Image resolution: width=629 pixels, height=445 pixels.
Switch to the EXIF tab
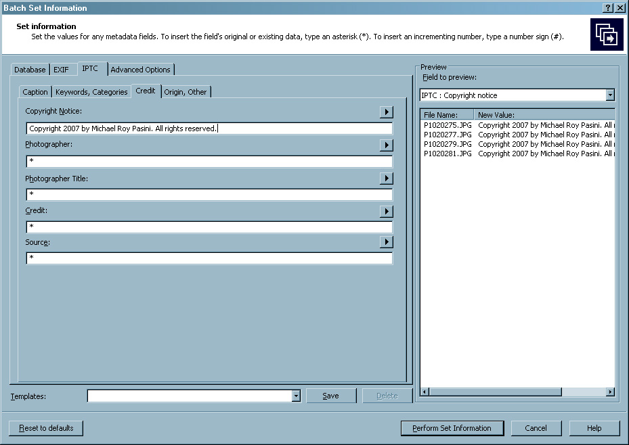pyautogui.click(x=61, y=70)
